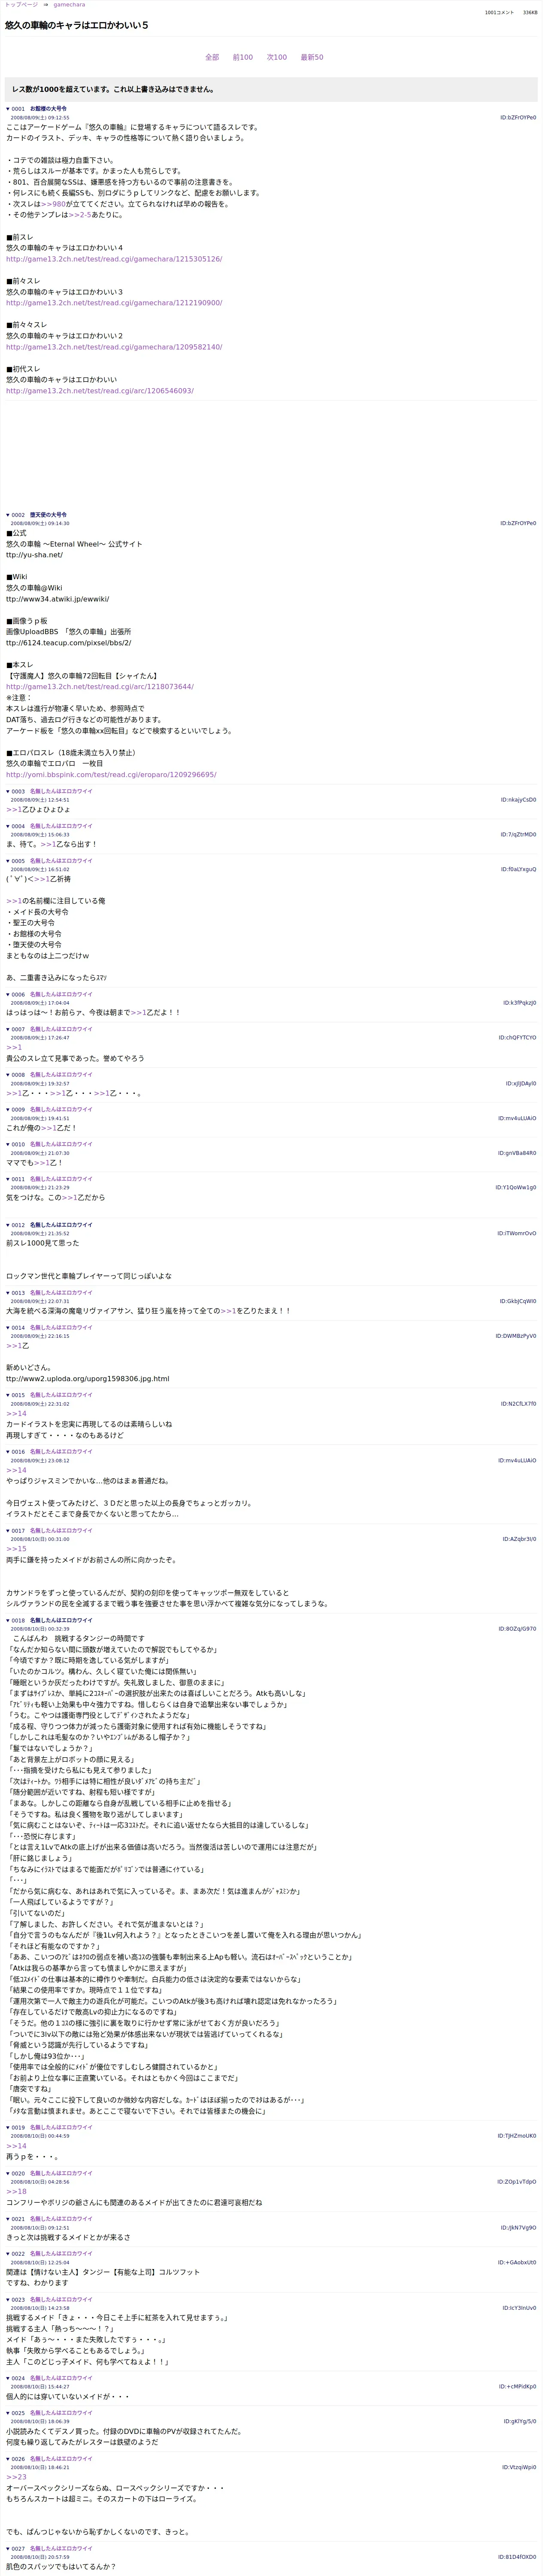Click poster name on post 0018
Screen dimensions: 551x2576
[61, 1620]
